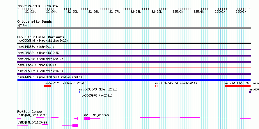Select the LSM5 NM_001130710 exon arrow glyph
The height and width of the screenshot is (129, 259).
point(77,119)
